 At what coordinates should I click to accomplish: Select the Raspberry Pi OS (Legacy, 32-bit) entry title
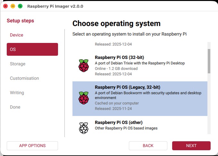click(127, 87)
